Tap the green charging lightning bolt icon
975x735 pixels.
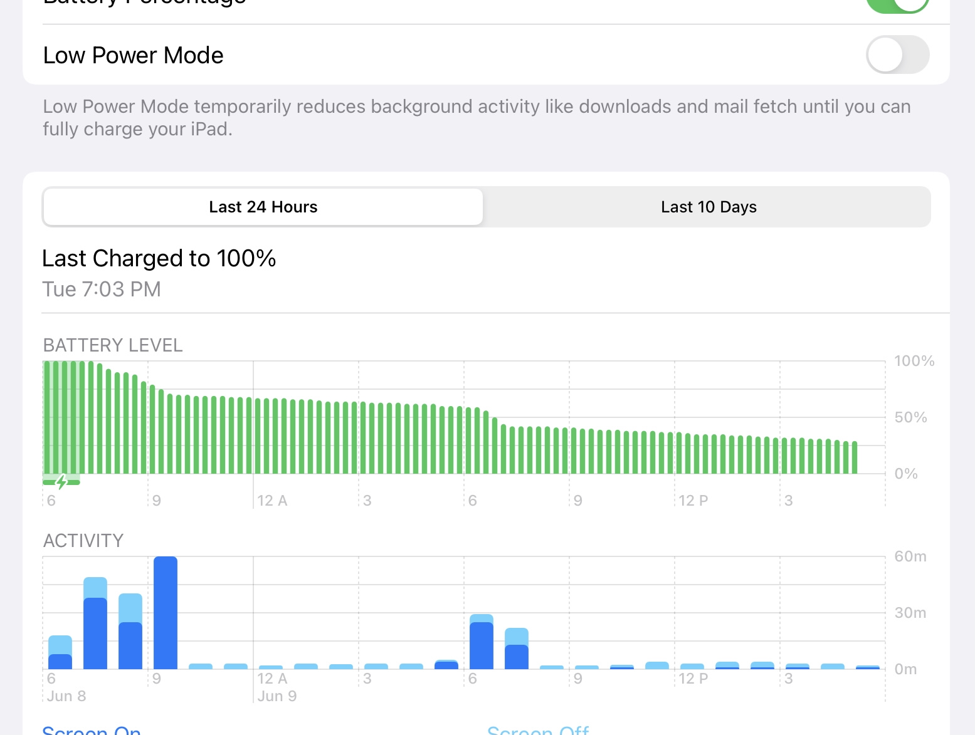click(x=61, y=482)
